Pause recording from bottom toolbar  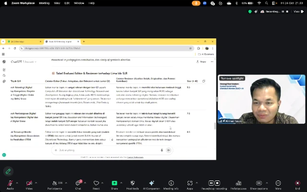pos(211,183)
